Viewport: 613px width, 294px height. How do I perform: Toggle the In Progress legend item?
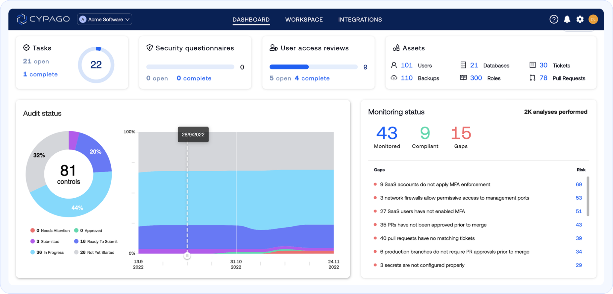pyautogui.click(x=47, y=252)
